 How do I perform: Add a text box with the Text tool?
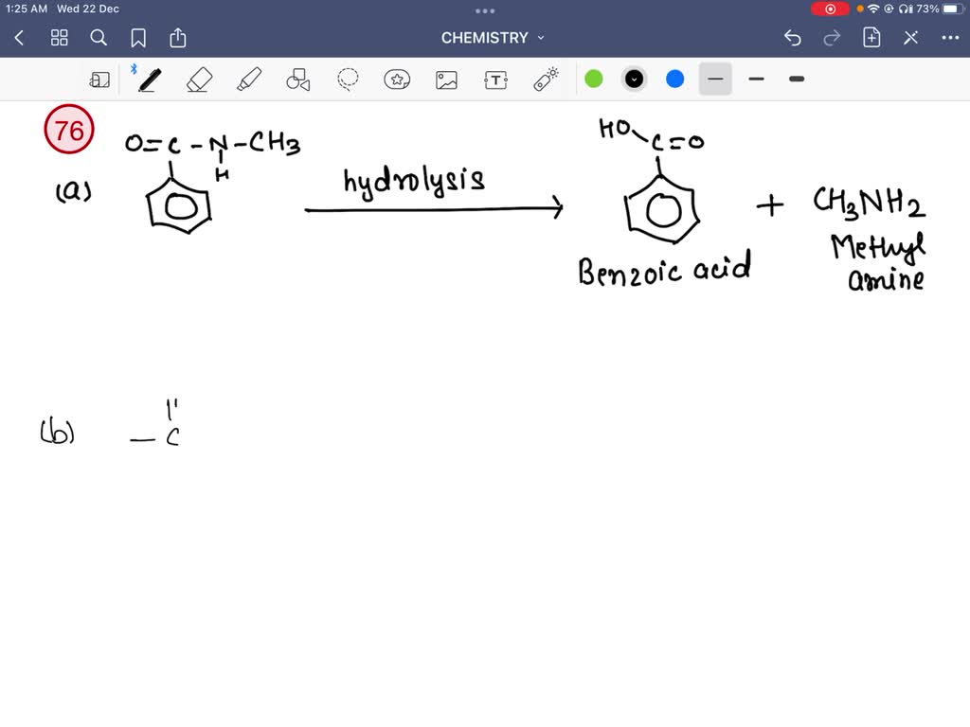tap(495, 80)
